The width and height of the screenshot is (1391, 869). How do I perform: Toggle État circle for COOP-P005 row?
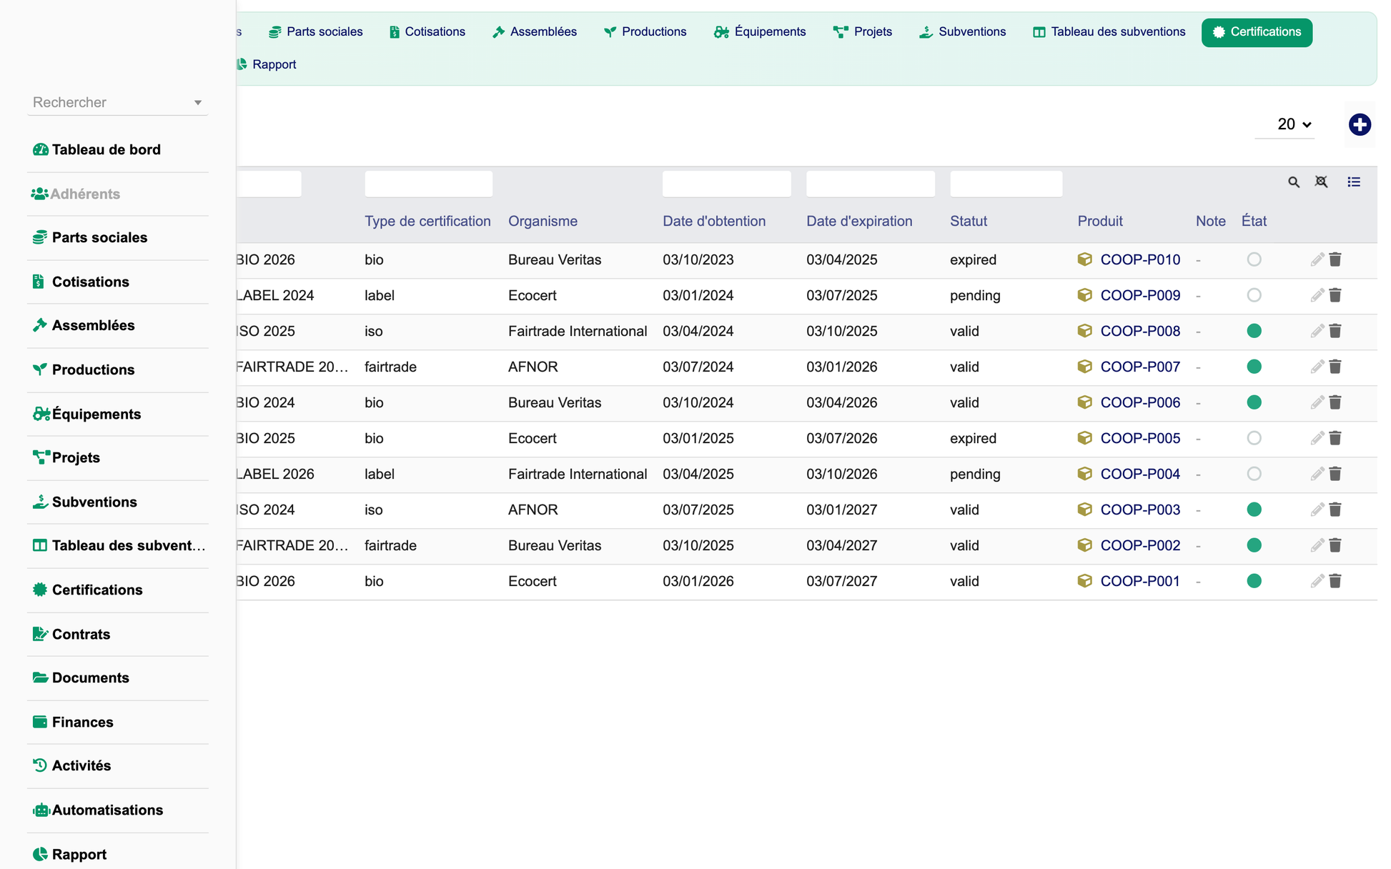(x=1254, y=438)
